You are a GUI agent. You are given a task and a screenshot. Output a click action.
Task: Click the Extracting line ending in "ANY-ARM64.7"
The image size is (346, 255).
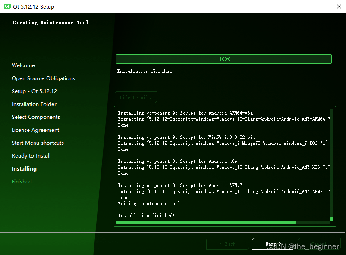(x=224, y=119)
